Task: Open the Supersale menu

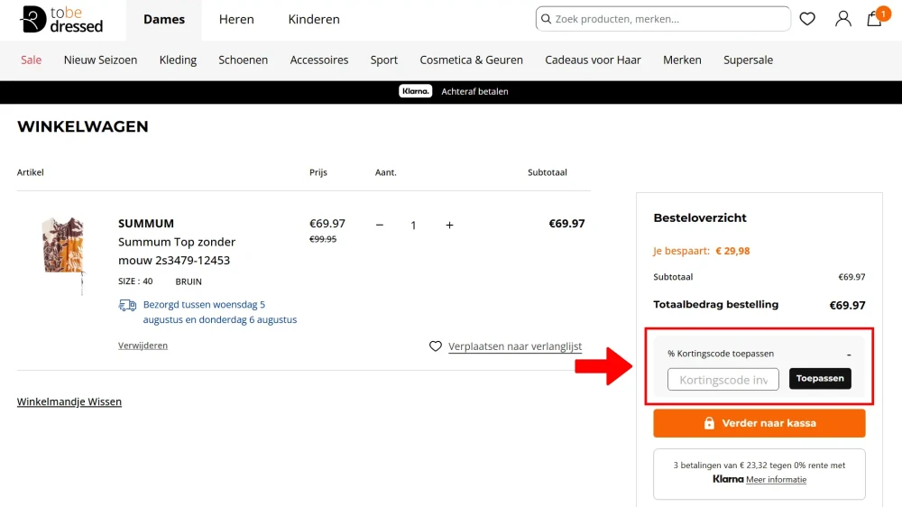Action: click(x=749, y=60)
